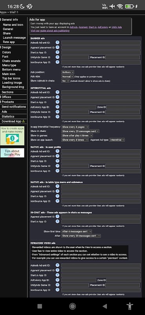Visit the guide about ads publishing
The image size is (145, 315).
point(50,31)
